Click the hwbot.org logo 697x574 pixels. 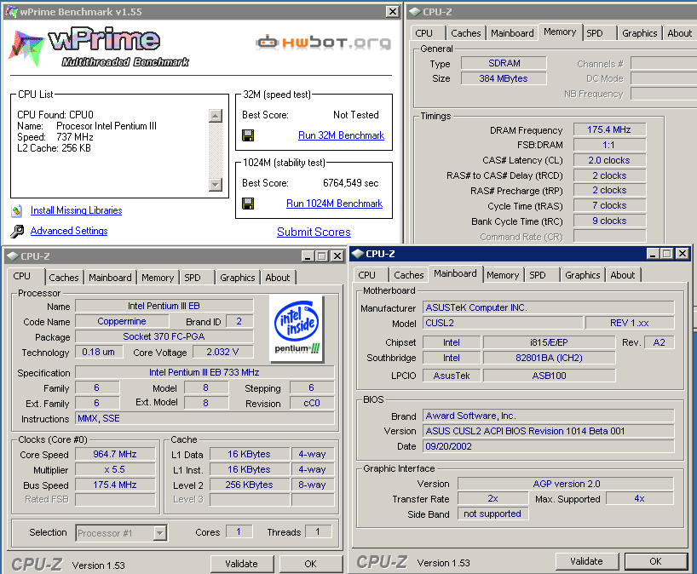(x=322, y=42)
